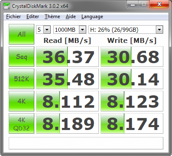Open the Thème menu
Screen dimensions: 172x156
(52, 17)
